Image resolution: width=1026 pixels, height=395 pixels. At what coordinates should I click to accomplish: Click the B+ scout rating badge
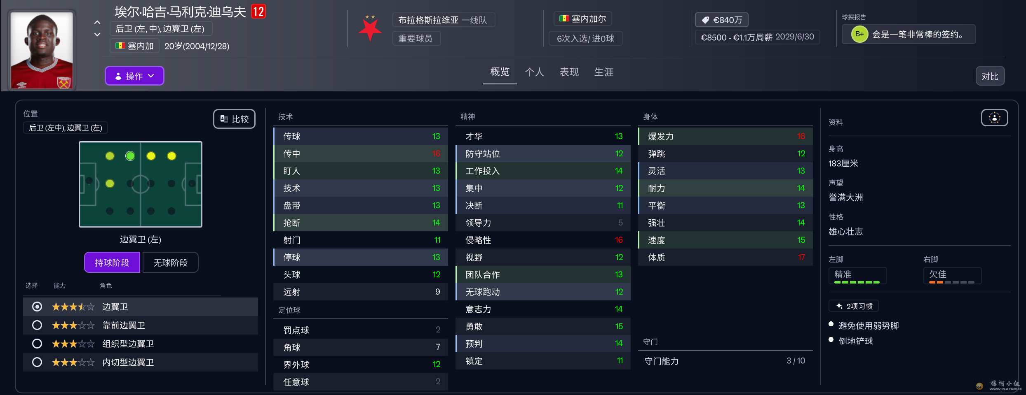tap(859, 34)
